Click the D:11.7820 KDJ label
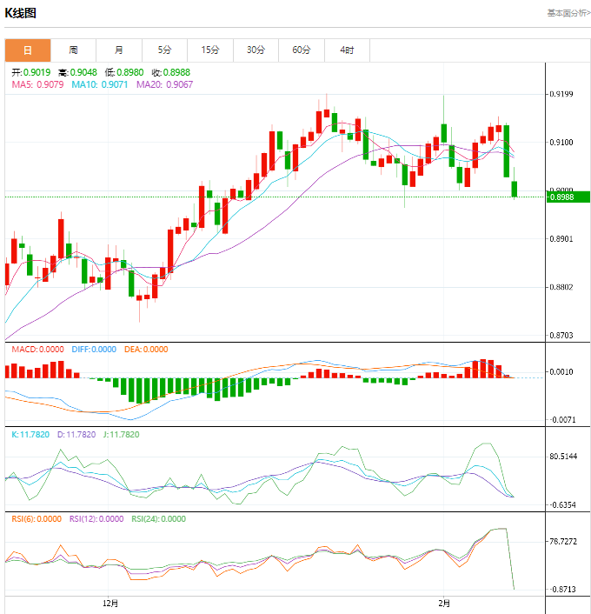Image resolution: width=591 pixels, height=614 pixels. pos(76,435)
